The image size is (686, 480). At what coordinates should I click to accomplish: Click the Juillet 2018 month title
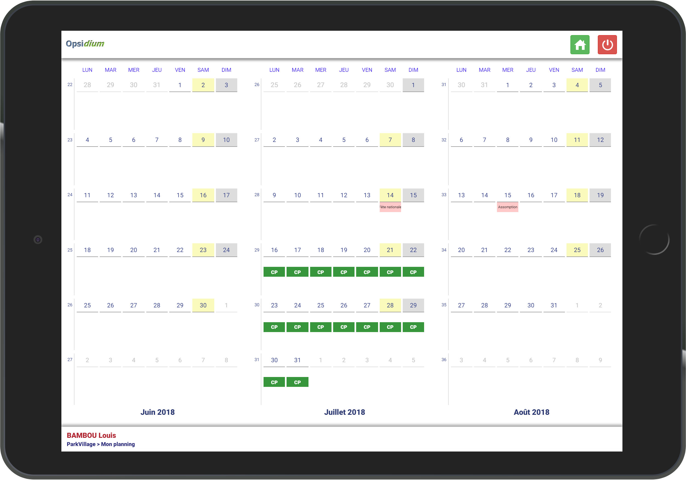344,412
